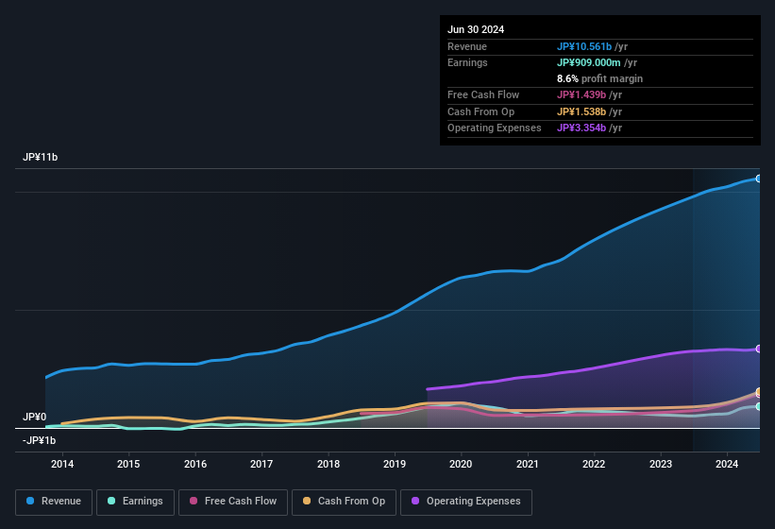The image size is (775, 529).
Task: Toggle the Revenue series in the legend
Action: coord(54,502)
